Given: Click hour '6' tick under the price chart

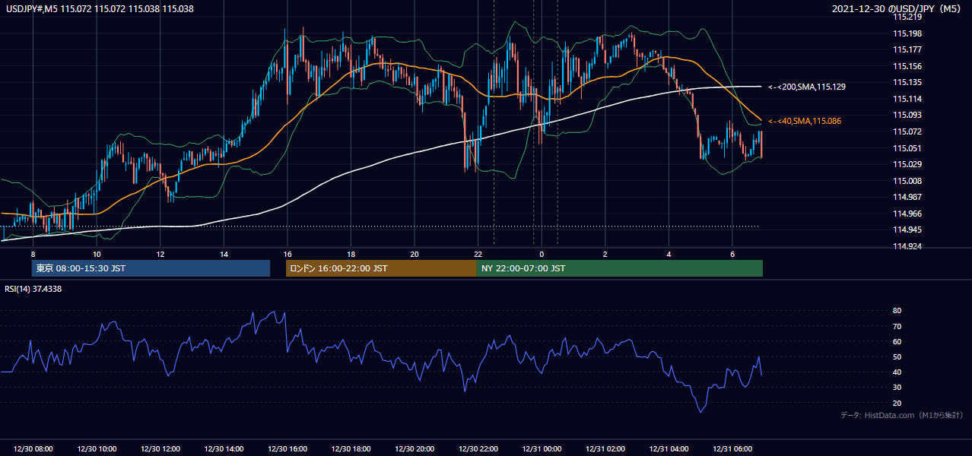Looking at the screenshot, I should 732,254.
